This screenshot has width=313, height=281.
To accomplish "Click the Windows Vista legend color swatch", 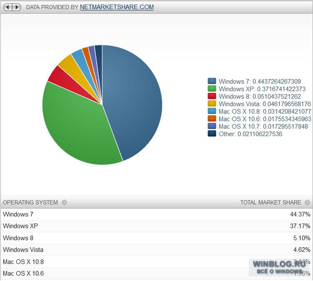I will pyautogui.click(x=212, y=104).
